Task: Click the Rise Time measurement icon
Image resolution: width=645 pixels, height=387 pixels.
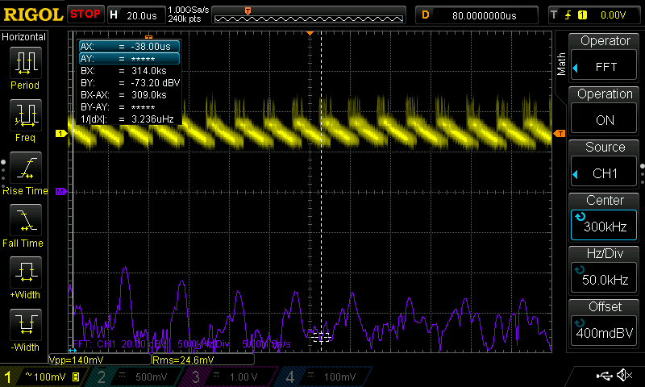Action: click(24, 173)
